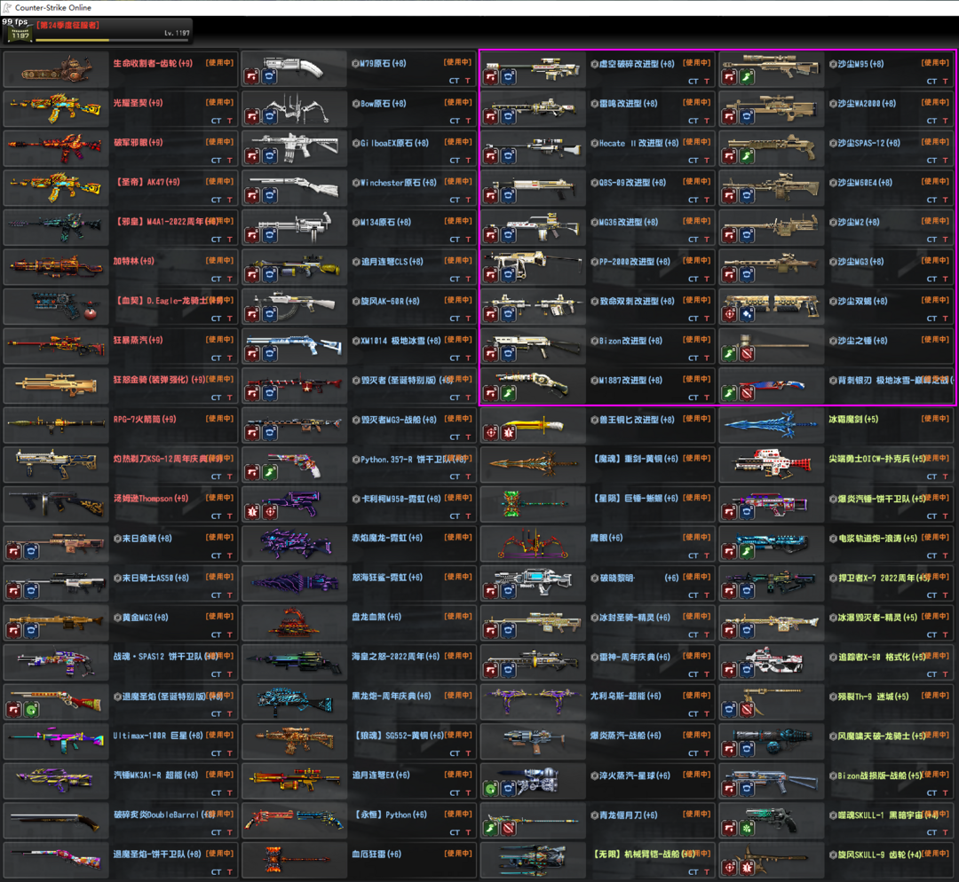The height and width of the screenshot is (882, 959).
Task: Click the green badge on 沙尘M95
Action: pos(747,78)
